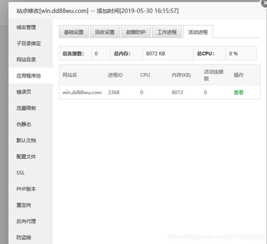Click the green 查看 link

click(x=238, y=92)
